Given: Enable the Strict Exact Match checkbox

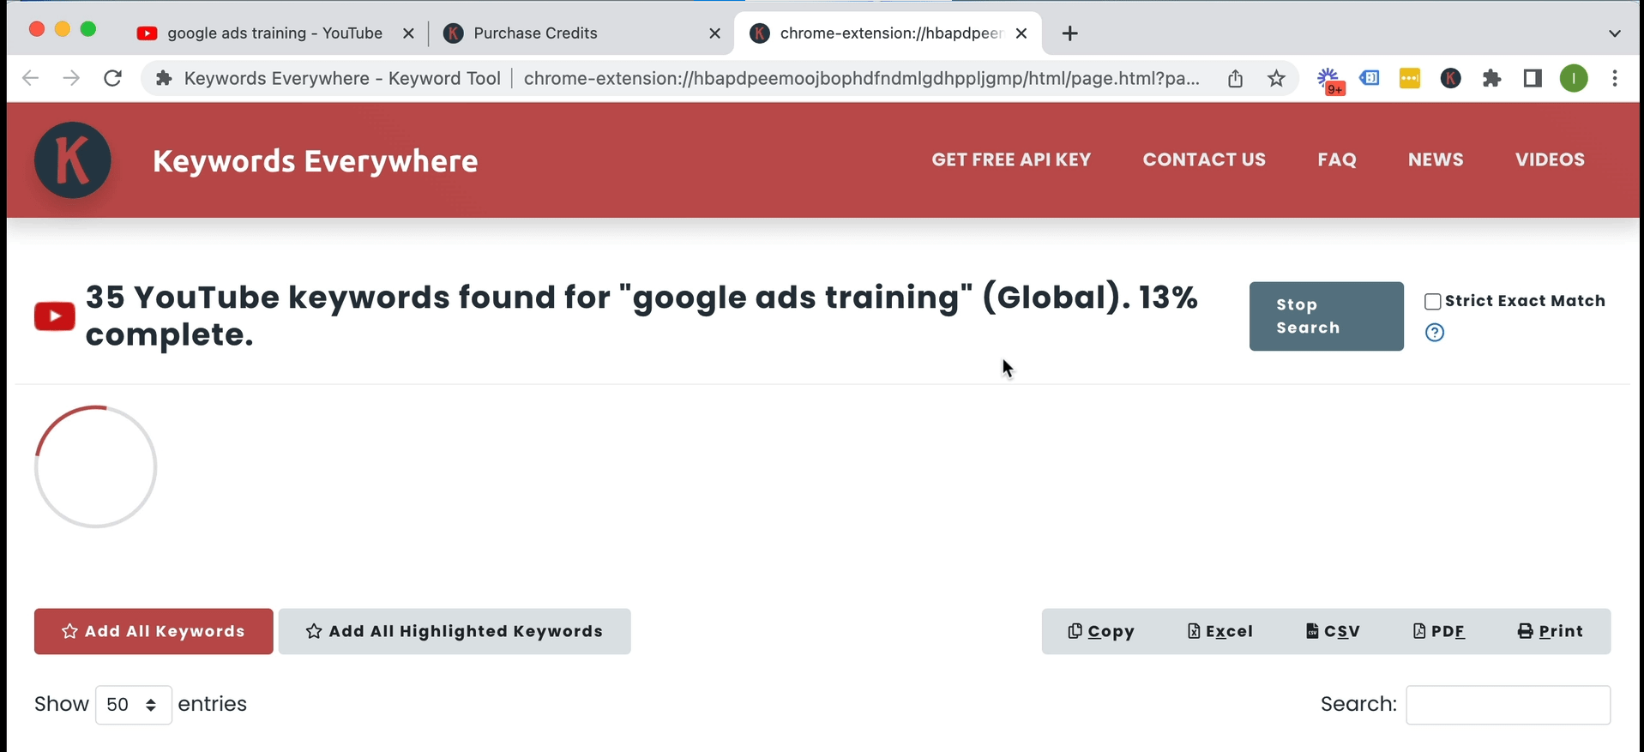Looking at the screenshot, I should pyautogui.click(x=1432, y=302).
